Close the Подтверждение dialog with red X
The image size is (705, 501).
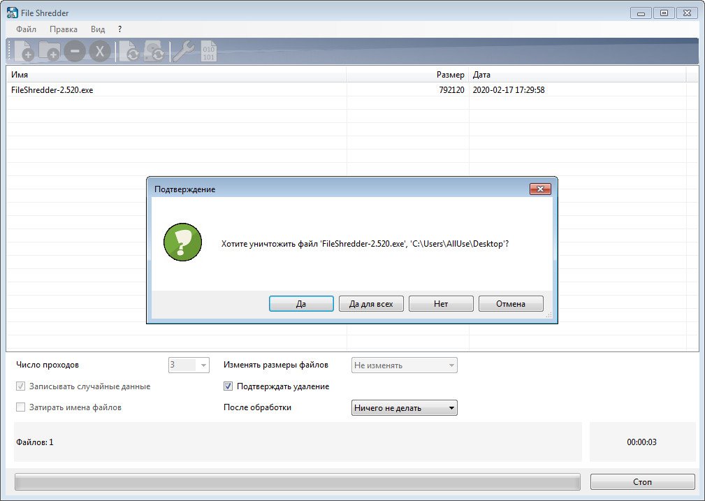tap(540, 189)
